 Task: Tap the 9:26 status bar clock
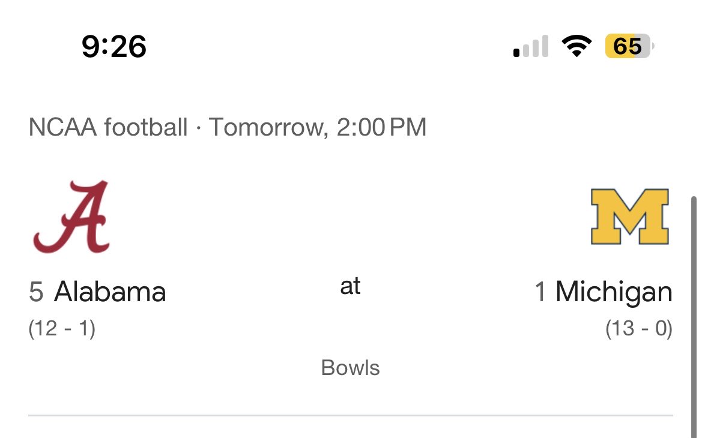[x=114, y=46]
